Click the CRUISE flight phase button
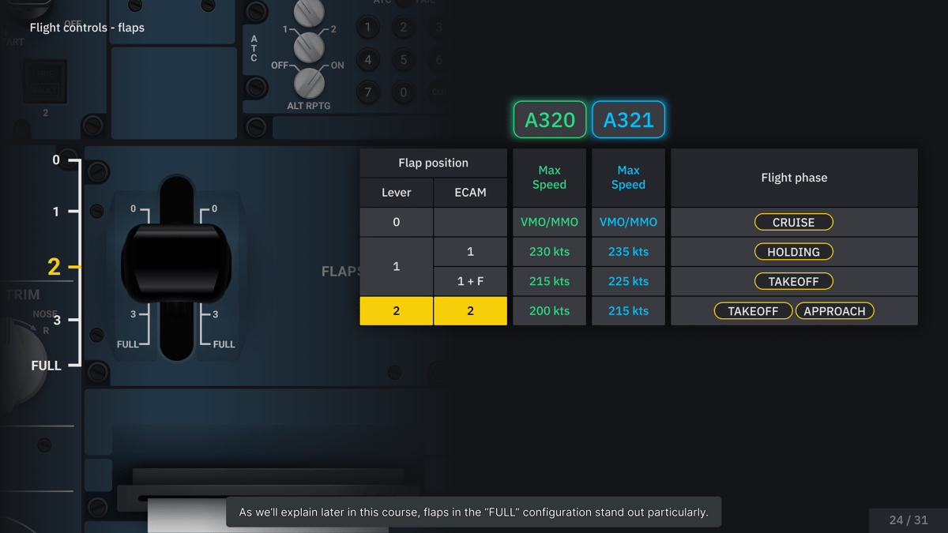The height and width of the screenshot is (533, 948). [793, 222]
